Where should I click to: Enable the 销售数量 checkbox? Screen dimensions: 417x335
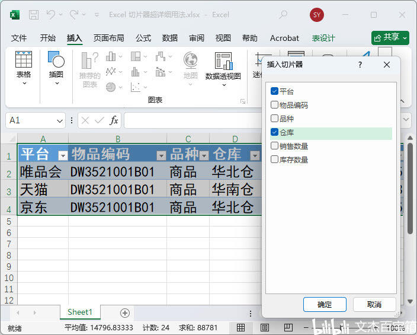coord(274,146)
